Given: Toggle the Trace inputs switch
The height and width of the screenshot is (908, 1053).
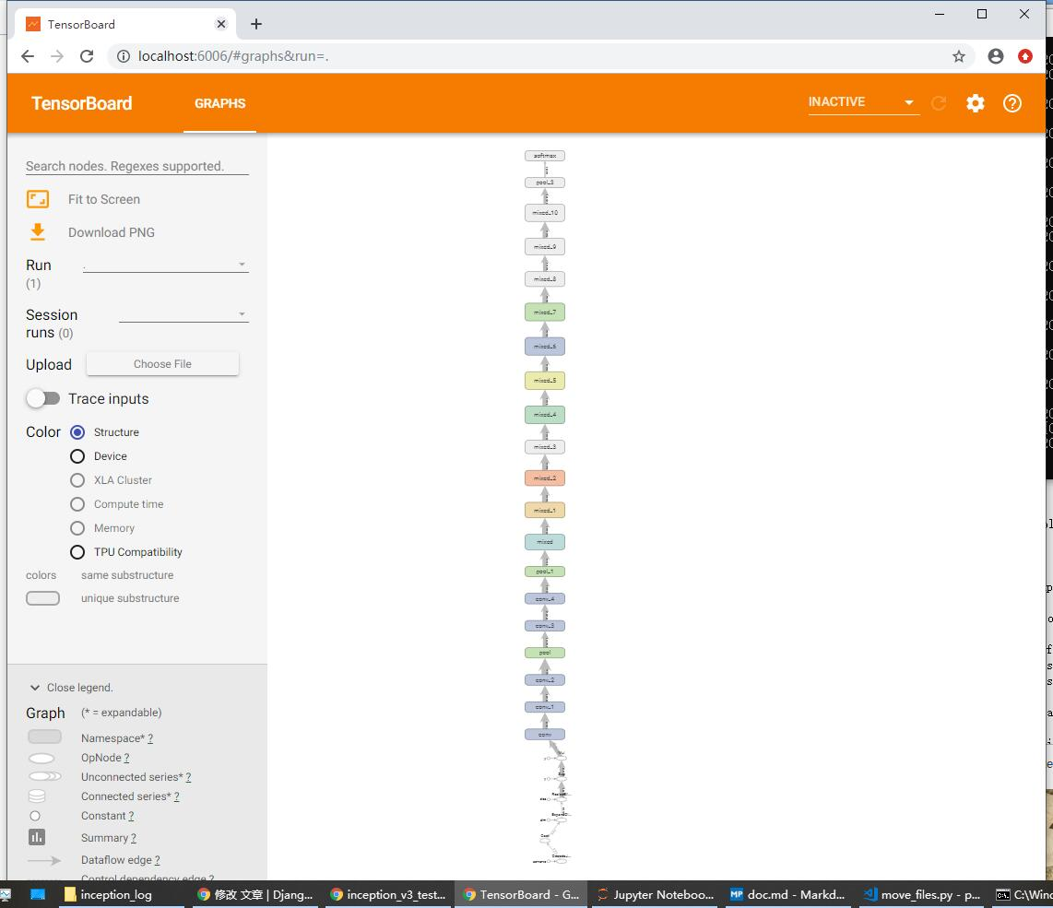Looking at the screenshot, I should pyautogui.click(x=43, y=398).
